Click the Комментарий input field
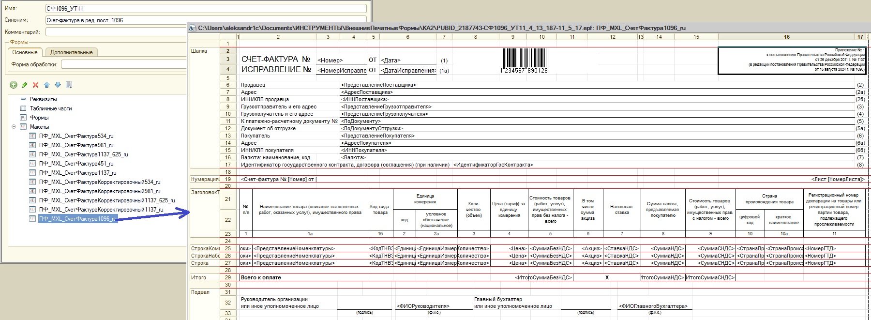 pos(116,32)
